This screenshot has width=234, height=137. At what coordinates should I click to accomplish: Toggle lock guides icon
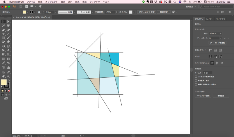tap(215, 56)
